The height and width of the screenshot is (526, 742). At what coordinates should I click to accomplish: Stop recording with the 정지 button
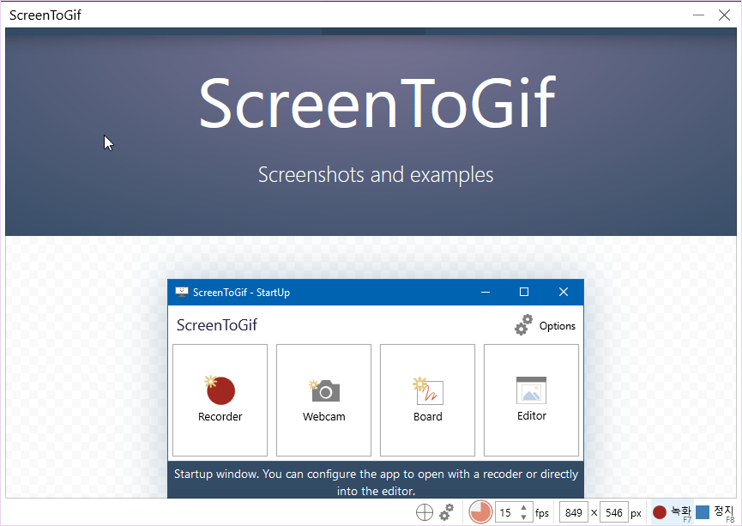tap(715, 512)
